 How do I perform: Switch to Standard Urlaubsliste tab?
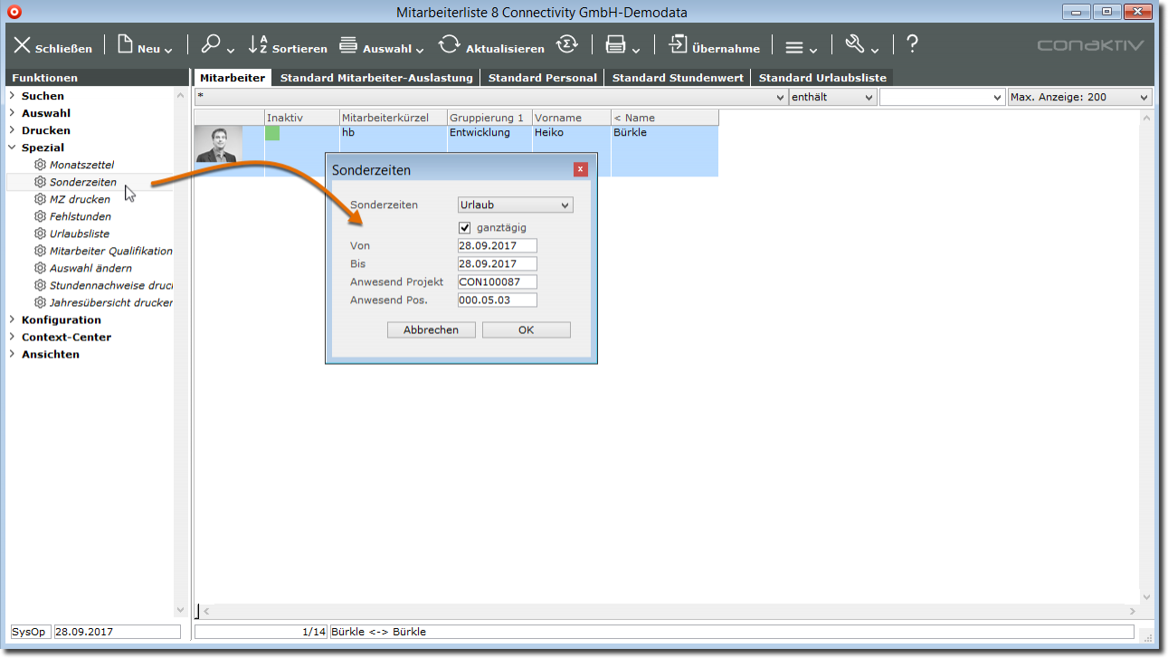(x=822, y=78)
